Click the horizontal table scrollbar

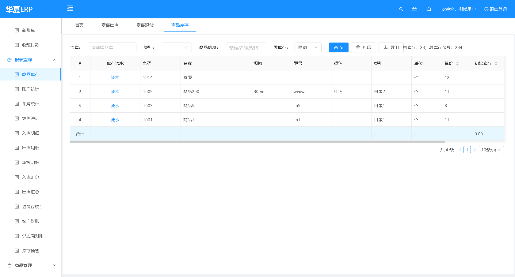(257, 142)
